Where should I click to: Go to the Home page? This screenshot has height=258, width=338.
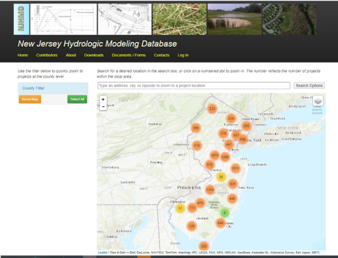tap(23, 55)
